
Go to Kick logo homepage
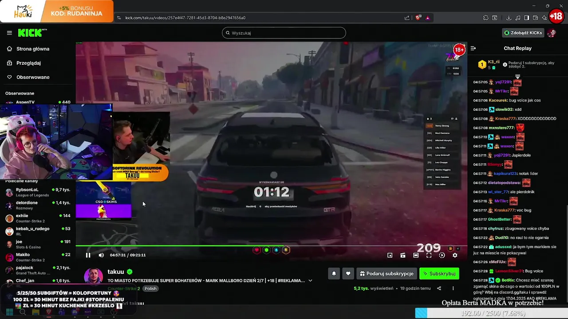point(32,33)
